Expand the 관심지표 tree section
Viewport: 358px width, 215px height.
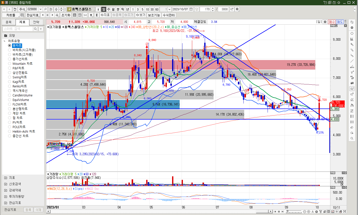[x=6, y=203]
